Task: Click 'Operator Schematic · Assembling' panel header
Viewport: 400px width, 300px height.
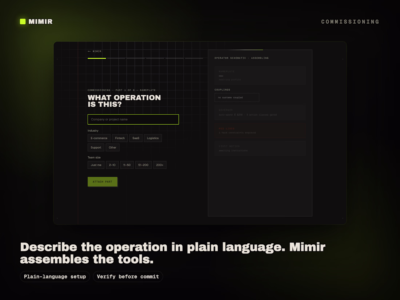Action: click(x=241, y=58)
